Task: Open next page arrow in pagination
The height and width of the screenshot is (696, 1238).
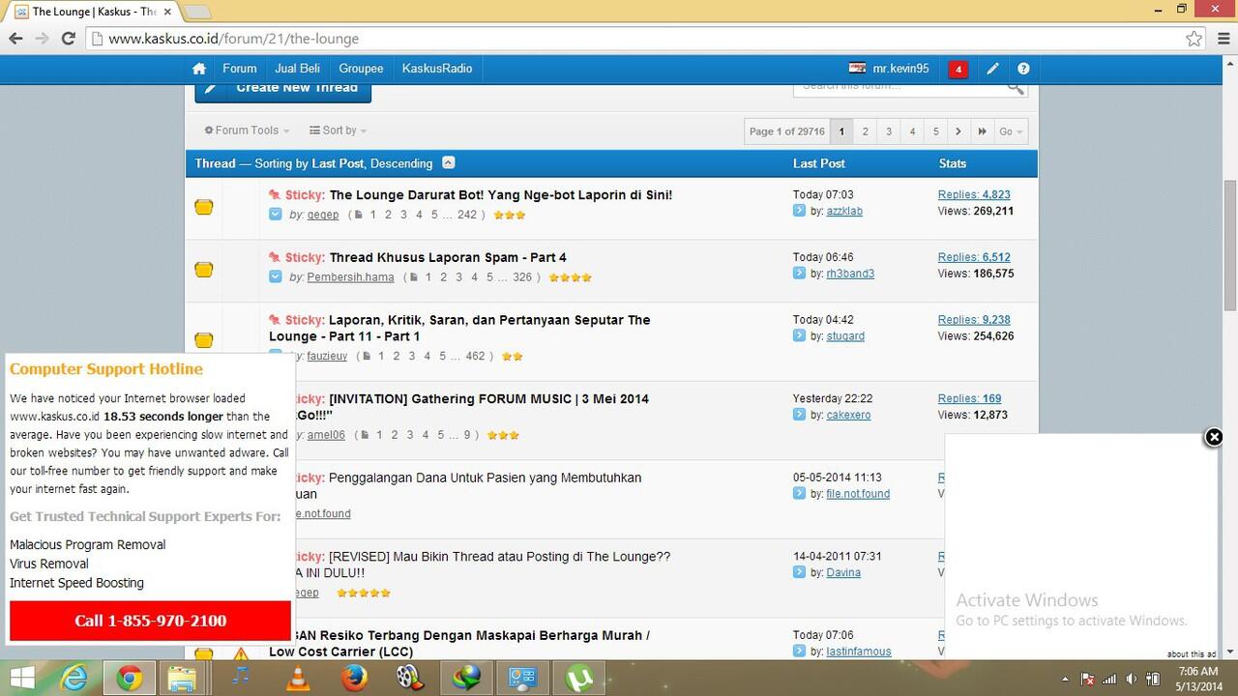Action: coord(958,131)
